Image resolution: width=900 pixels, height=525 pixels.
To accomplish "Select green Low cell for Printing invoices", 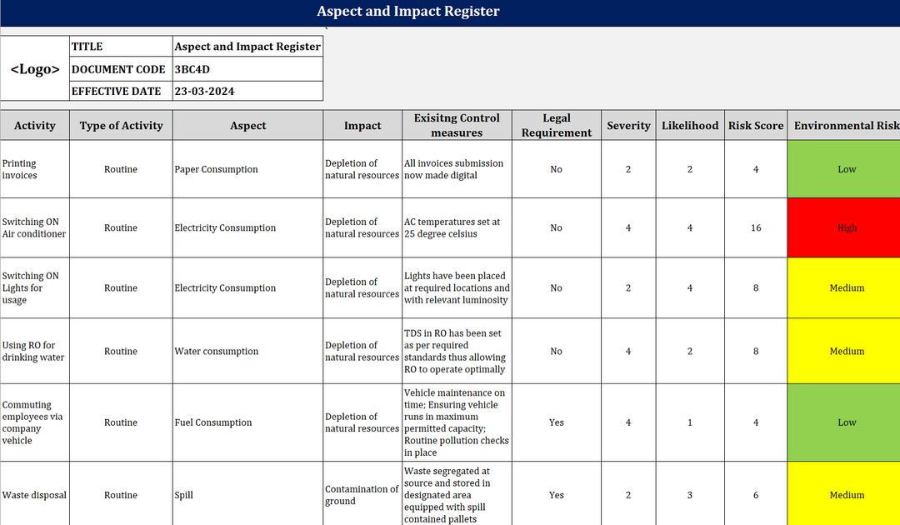I will pyautogui.click(x=846, y=169).
